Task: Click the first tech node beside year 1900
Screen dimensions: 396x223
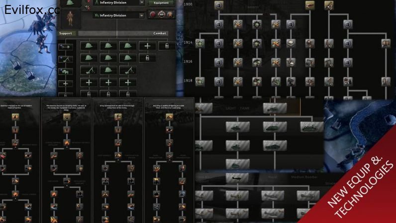Action: coord(218,5)
